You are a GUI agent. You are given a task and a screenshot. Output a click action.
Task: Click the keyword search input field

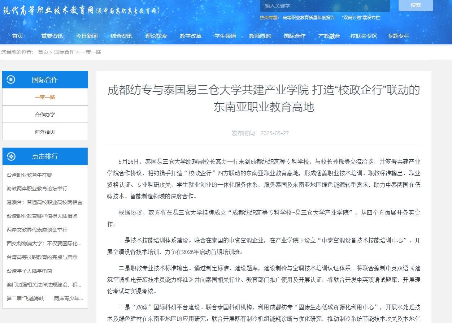click(325, 6)
